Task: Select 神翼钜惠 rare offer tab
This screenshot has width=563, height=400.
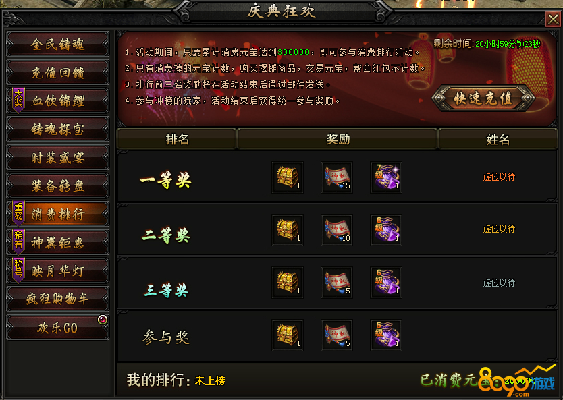Action: (x=58, y=243)
